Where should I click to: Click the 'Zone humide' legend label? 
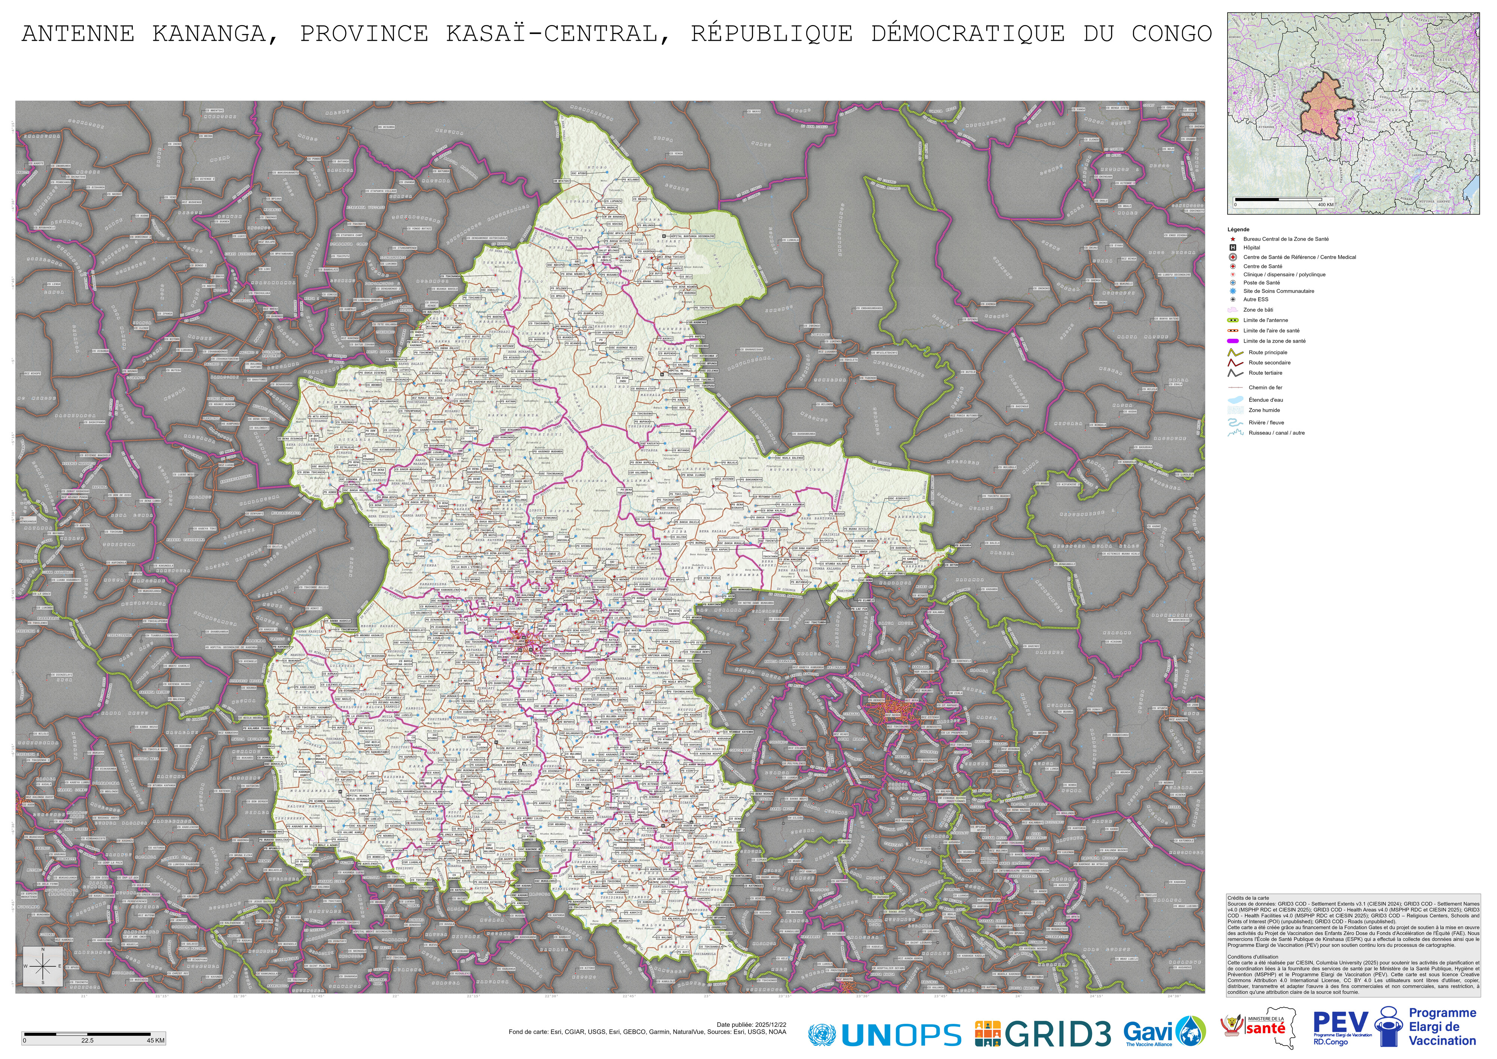(x=1264, y=411)
